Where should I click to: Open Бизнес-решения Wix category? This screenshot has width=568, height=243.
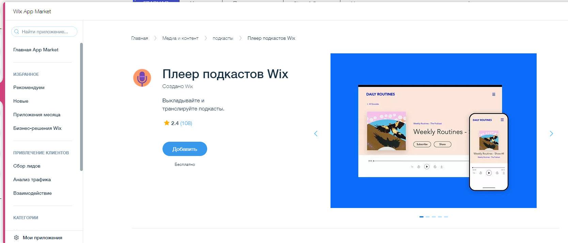coord(37,128)
